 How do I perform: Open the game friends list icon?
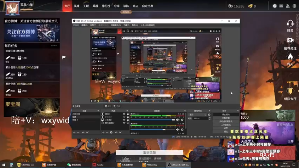(x=288, y=6)
